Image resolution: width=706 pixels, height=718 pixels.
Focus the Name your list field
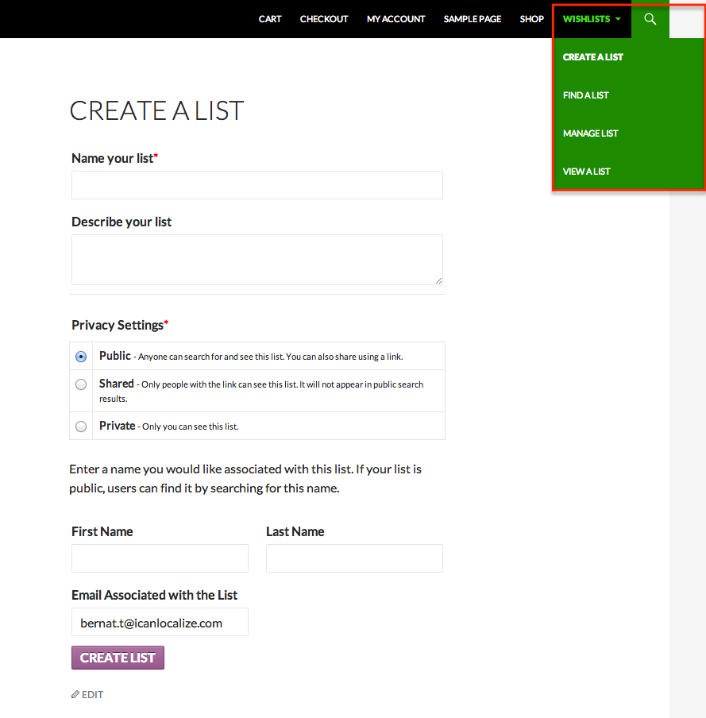click(x=257, y=185)
